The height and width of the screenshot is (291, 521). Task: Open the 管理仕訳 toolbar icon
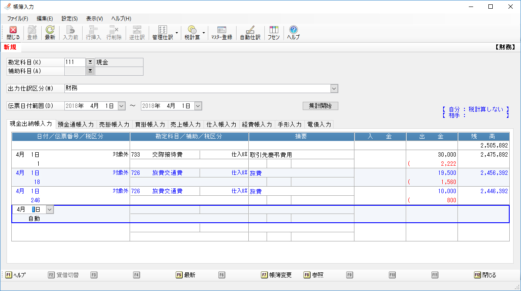click(x=163, y=33)
